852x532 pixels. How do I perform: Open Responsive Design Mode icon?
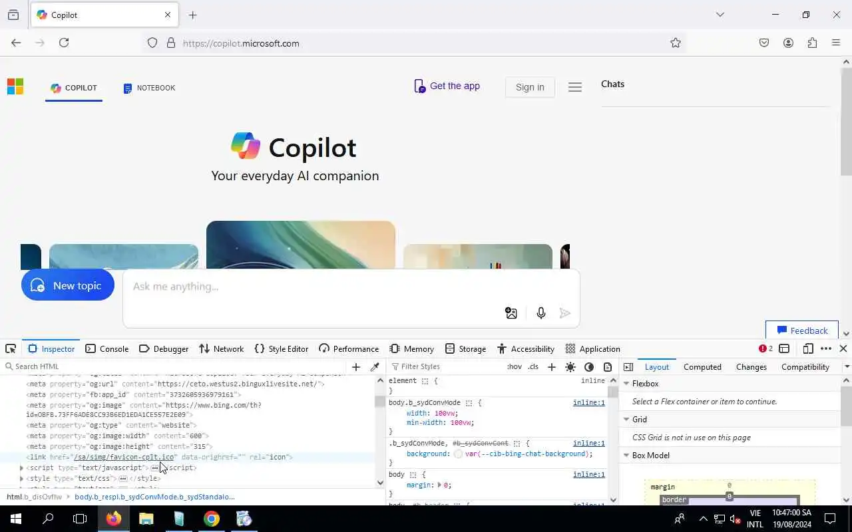808,348
